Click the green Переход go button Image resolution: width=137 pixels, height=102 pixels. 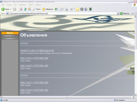124,14
